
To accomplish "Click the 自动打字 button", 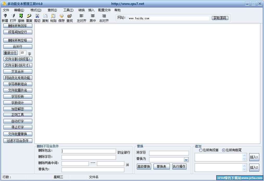I will pyautogui.click(x=18, y=121).
